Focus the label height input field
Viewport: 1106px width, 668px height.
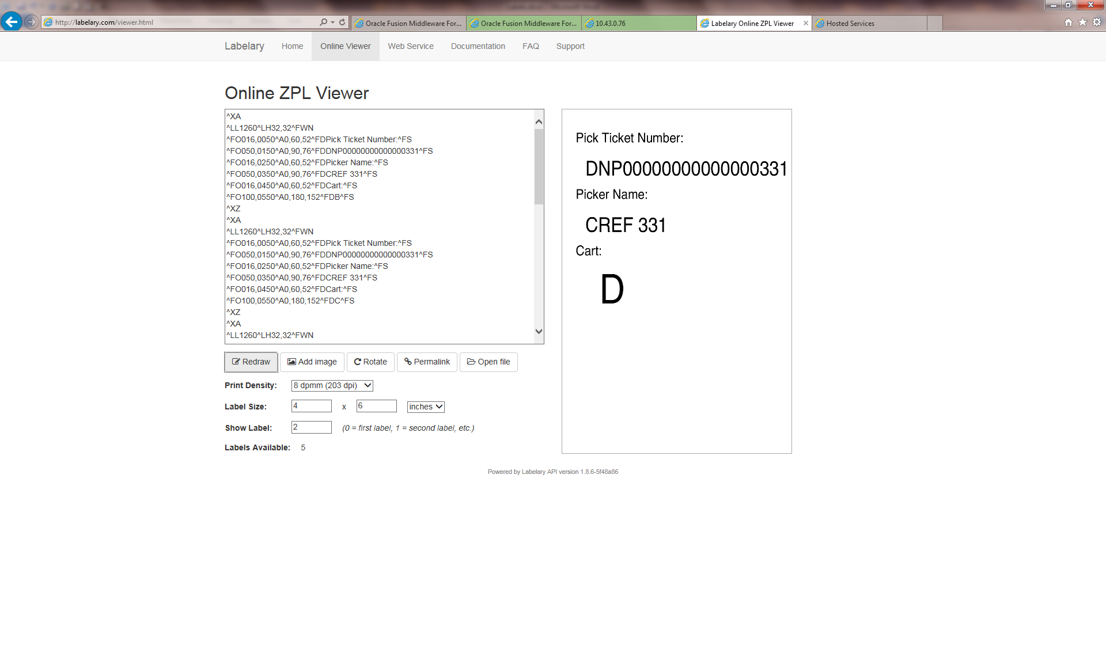(377, 406)
